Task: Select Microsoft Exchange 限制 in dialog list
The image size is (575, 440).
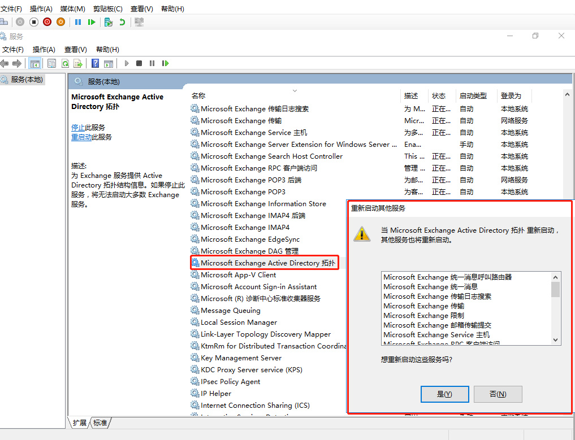Action: tap(423, 315)
